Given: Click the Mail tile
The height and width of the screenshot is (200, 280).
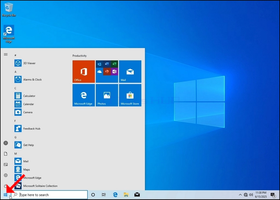Looking at the screenshot, I should (130, 71).
